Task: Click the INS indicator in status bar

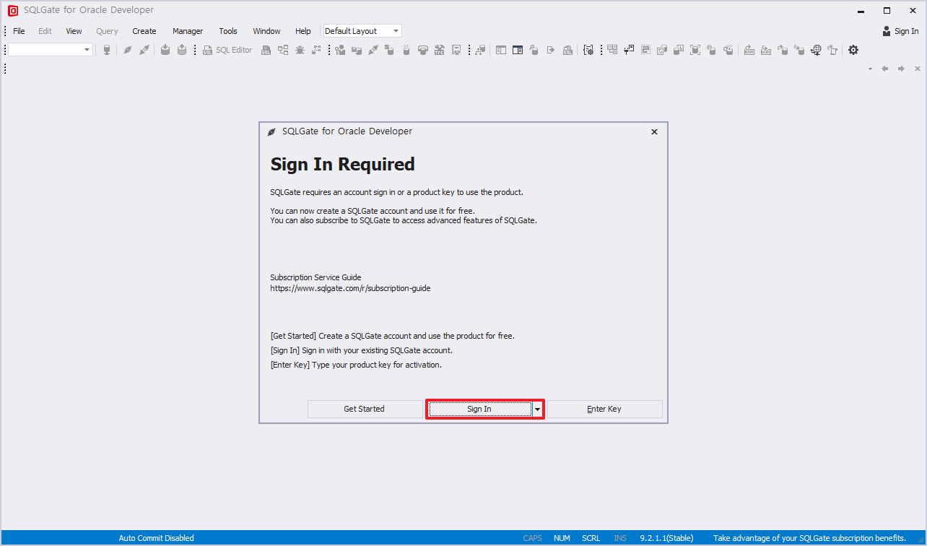Action: pyautogui.click(x=620, y=538)
